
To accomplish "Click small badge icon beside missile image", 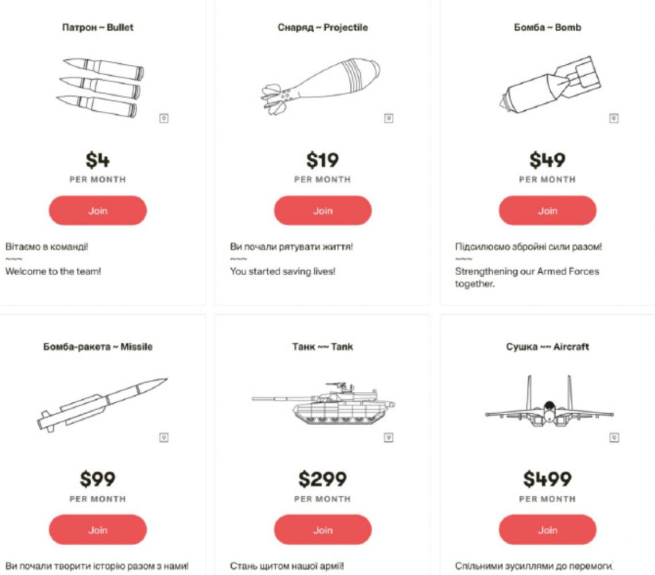I will pyautogui.click(x=163, y=437).
